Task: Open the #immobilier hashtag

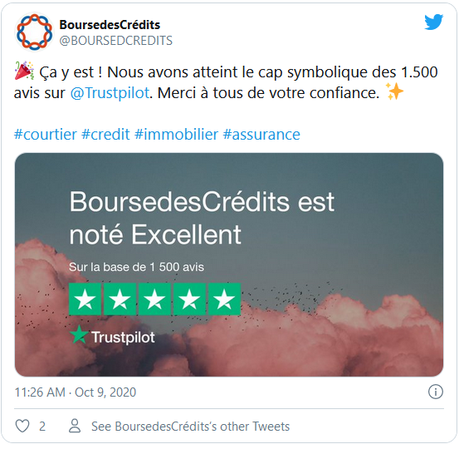Action: click(x=176, y=135)
